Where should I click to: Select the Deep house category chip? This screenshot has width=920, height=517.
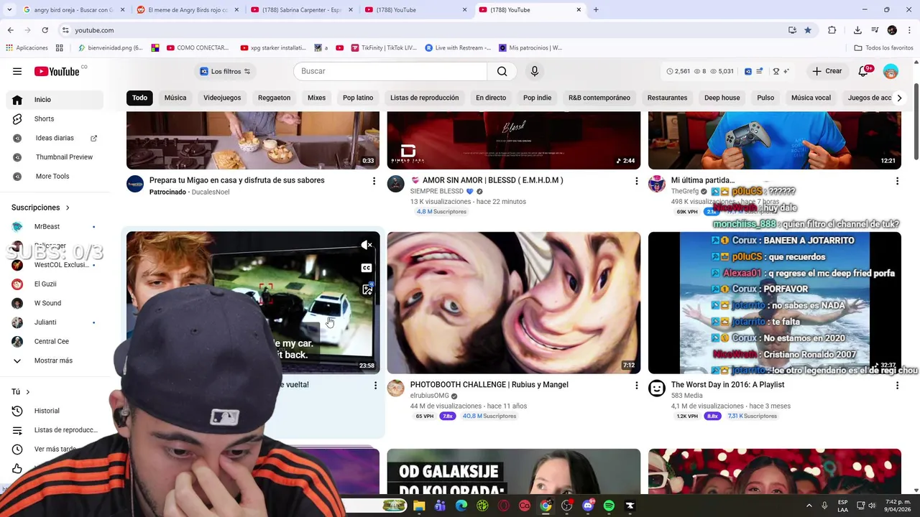point(722,98)
